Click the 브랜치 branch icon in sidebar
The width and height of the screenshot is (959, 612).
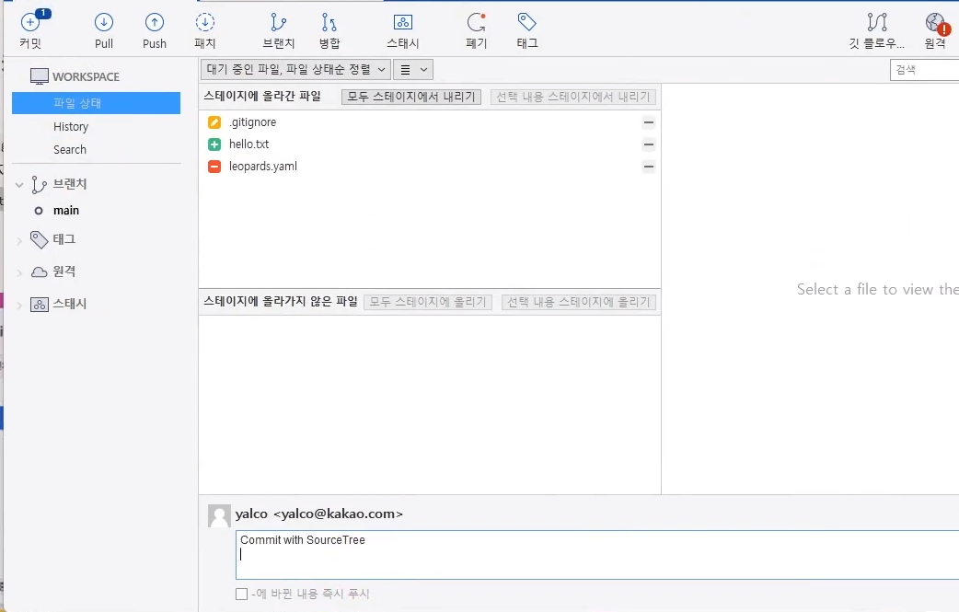(x=40, y=184)
